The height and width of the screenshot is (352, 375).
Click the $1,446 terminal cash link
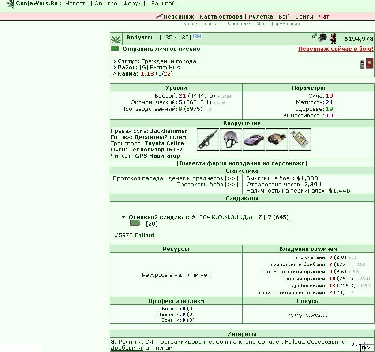pyautogui.click(x=339, y=191)
